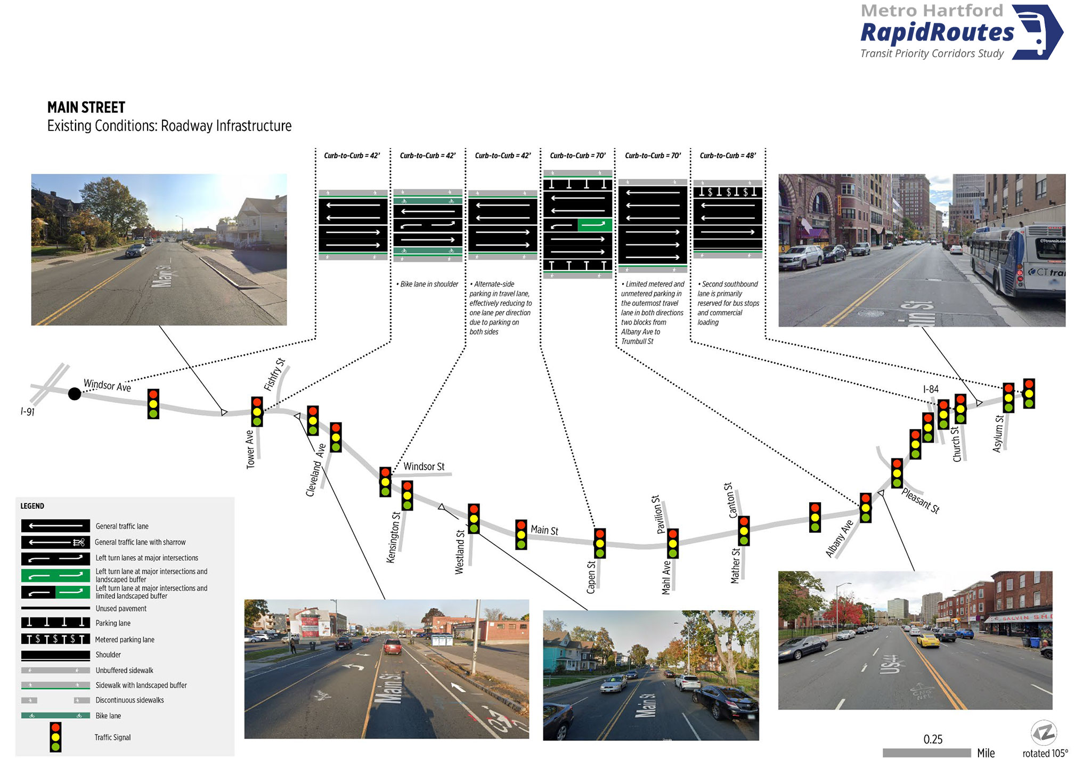1091x767 pixels.
Task: Click the Left turn lanes at major intersections entry
Action: tap(146, 558)
